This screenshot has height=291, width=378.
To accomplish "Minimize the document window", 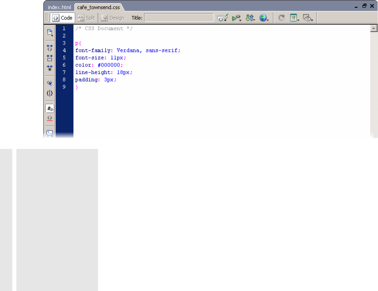I will [x=356, y=6].
